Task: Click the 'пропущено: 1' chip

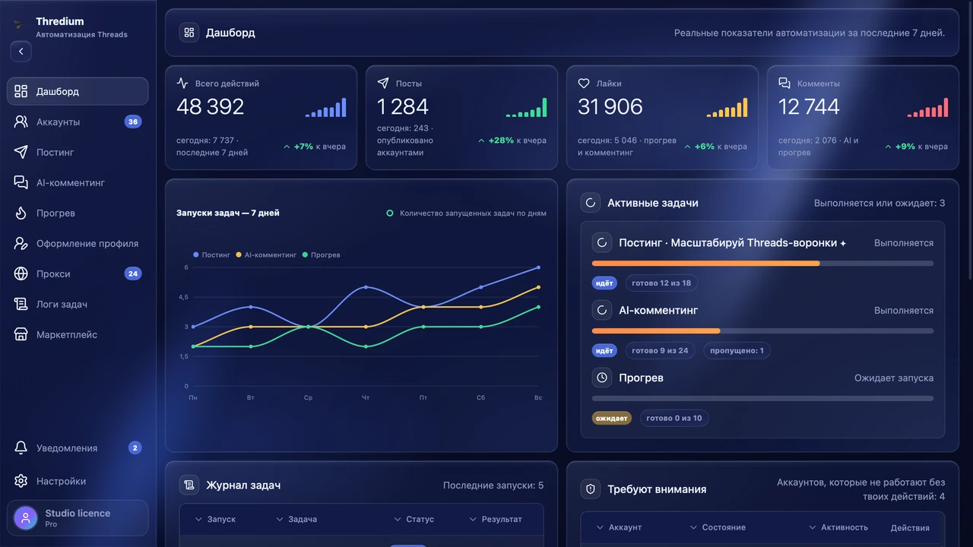Action: tap(737, 351)
